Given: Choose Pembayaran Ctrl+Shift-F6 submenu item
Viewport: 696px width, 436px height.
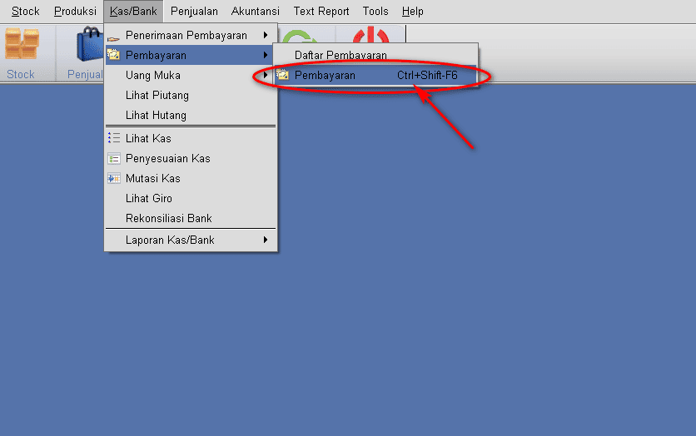Looking at the screenshot, I should click(375, 75).
